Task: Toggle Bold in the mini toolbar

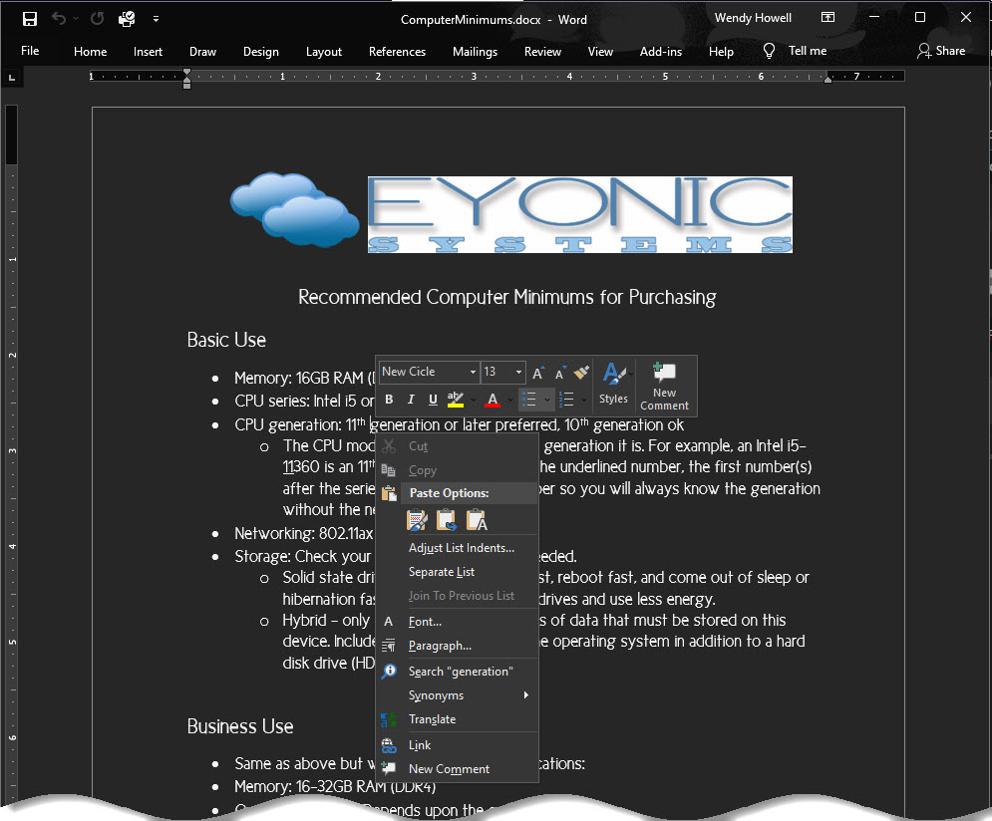Action: pos(389,400)
